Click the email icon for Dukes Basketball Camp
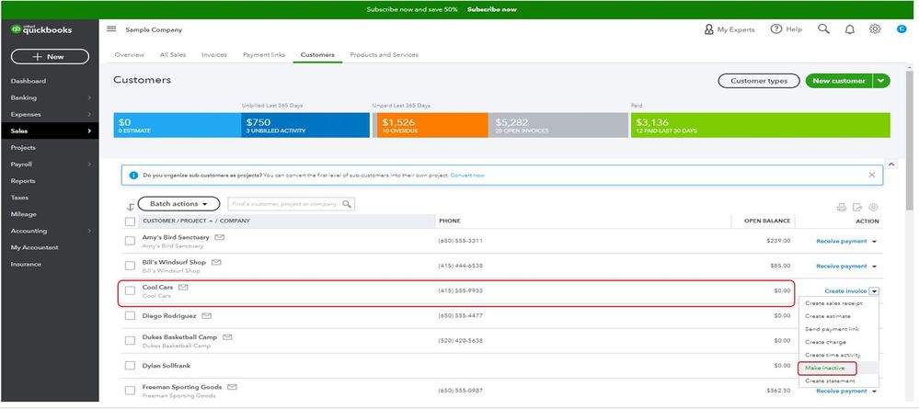The width and height of the screenshot is (919, 409). click(227, 337)
